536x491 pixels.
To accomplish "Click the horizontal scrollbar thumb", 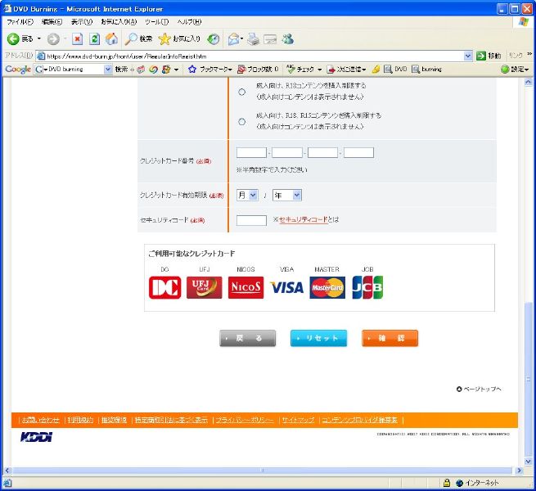I will pos(263,471).
